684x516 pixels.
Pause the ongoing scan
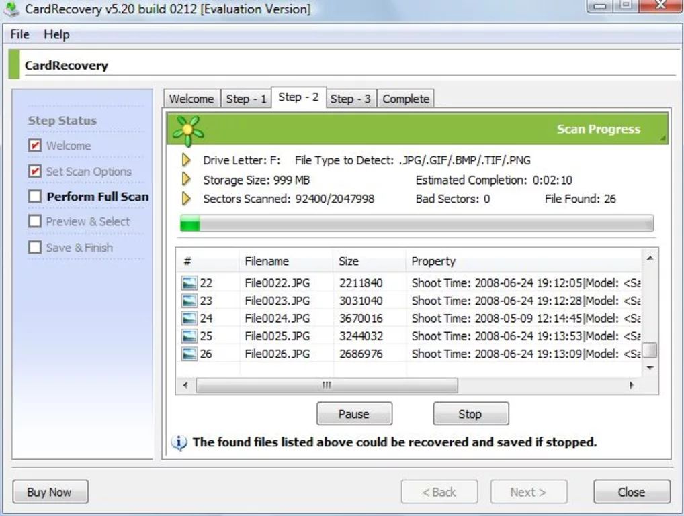pos(354,413)
